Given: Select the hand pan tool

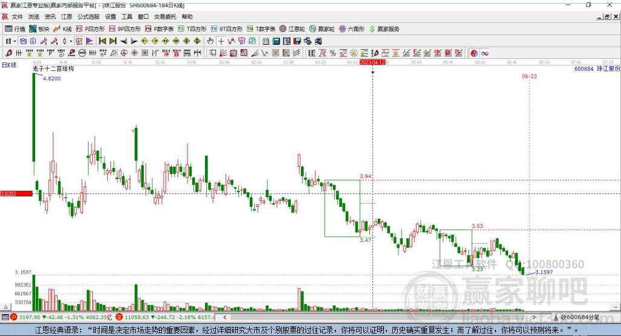Looking at the screenshot, I should [x=210, y=41].
